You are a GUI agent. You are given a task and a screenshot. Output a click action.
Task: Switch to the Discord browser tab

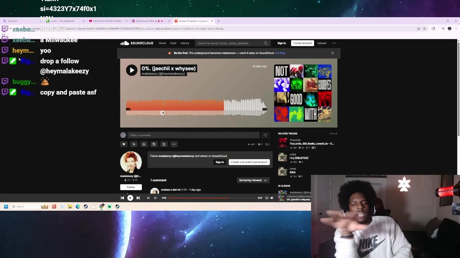[x=151, y=21]
